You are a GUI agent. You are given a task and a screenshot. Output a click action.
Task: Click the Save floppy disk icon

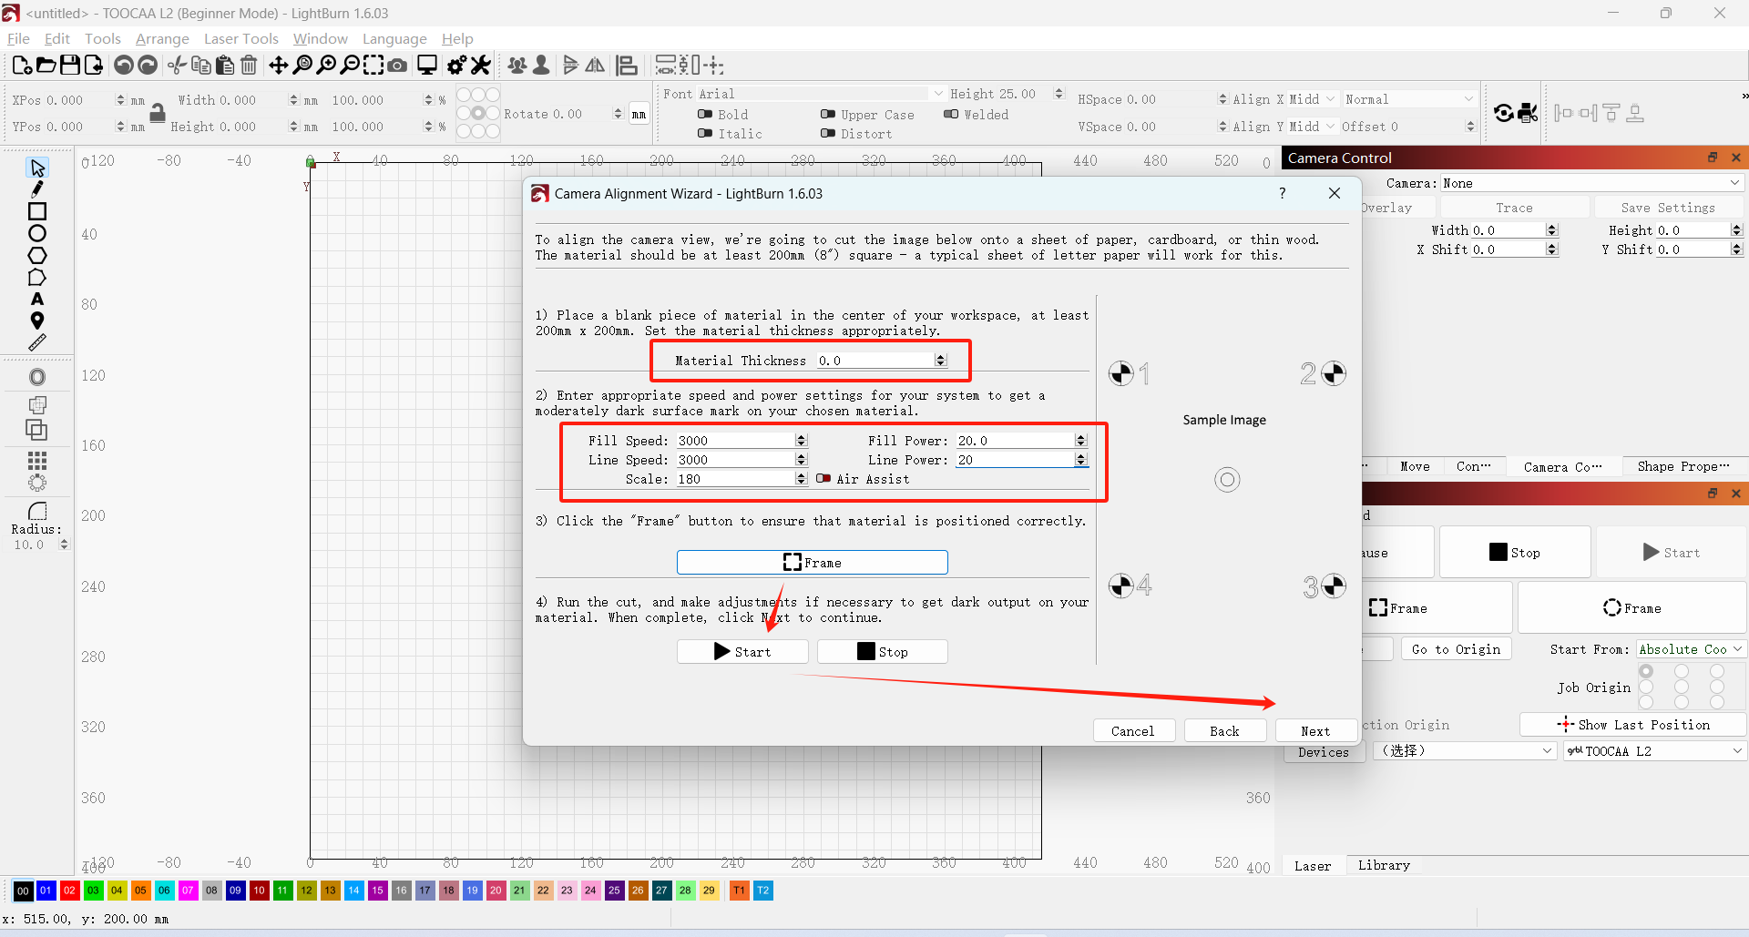69,65
